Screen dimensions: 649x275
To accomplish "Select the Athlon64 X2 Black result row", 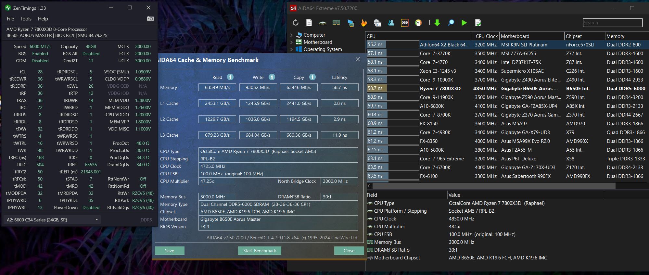I will point(507,45).
